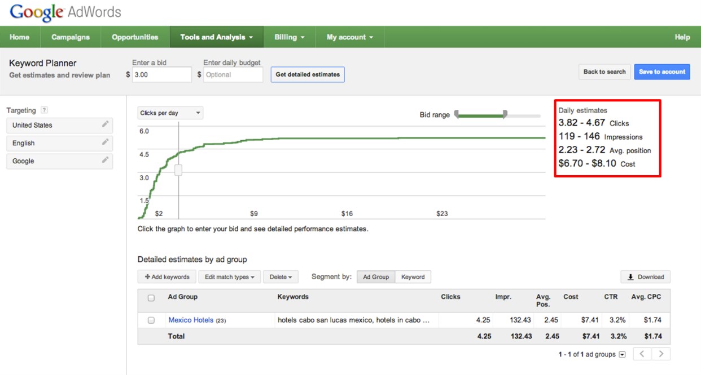Viewport: 701px width, 375px height.
Task: Segment by Ad Group toggle
Action: [x=376, y=277]
